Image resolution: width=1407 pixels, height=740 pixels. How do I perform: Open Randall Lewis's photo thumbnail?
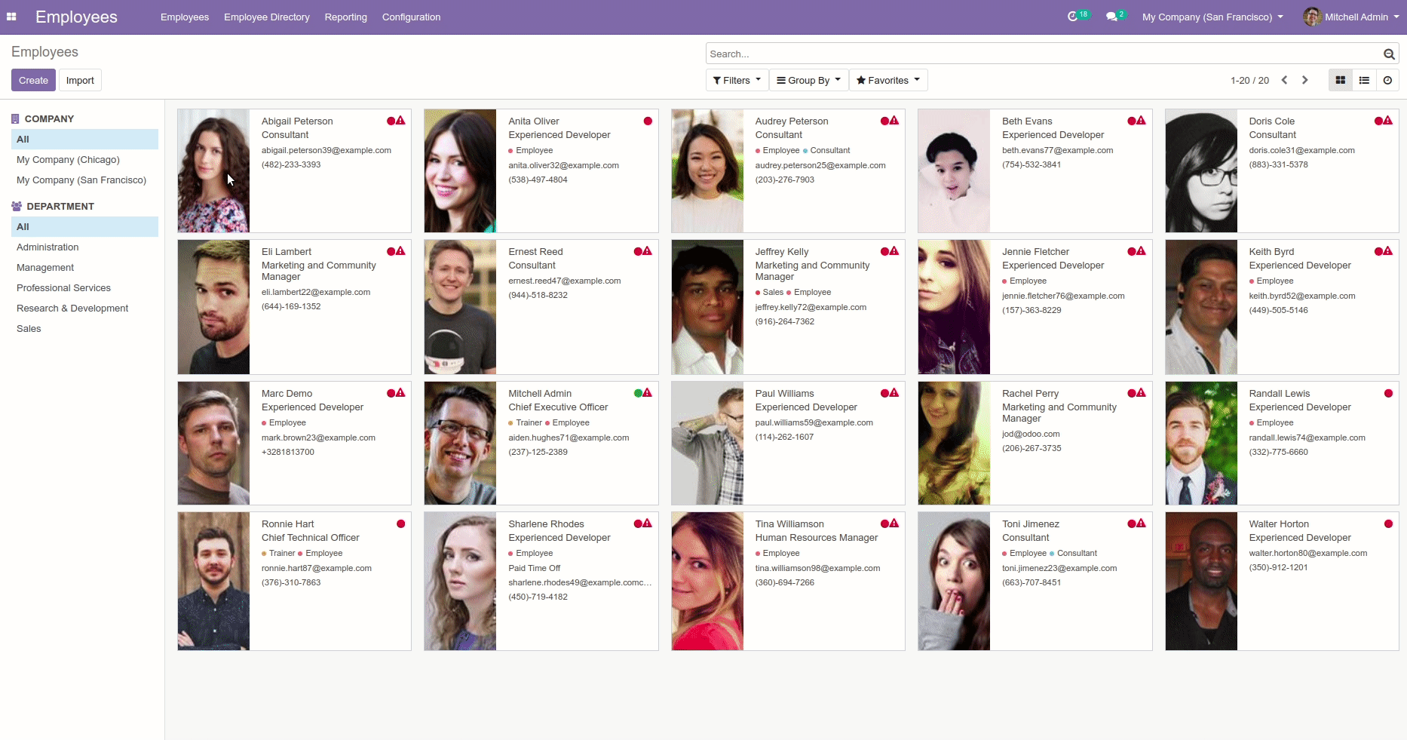[x=1201, y=443]
